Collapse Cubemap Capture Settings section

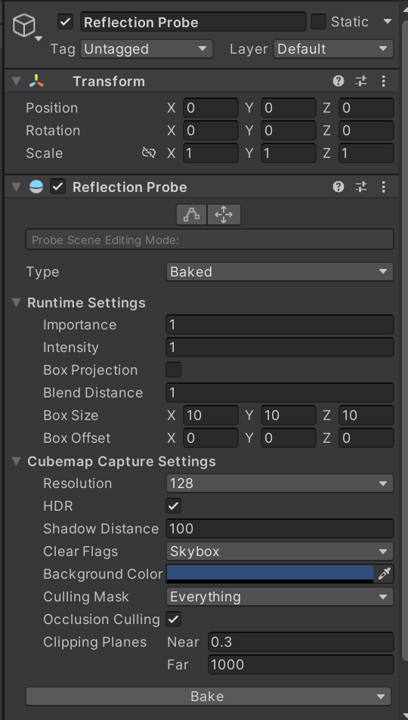coord(17,461)
